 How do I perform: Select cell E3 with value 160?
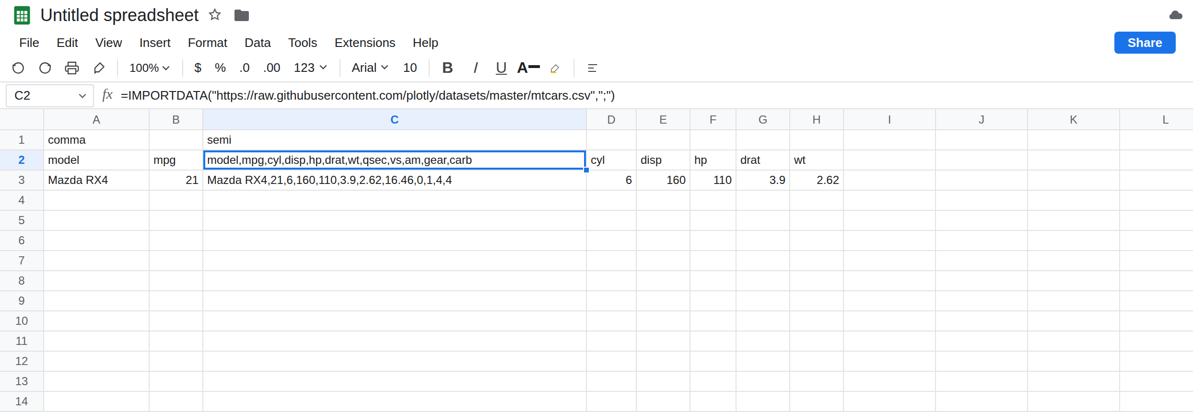click(x=663, y=180)
